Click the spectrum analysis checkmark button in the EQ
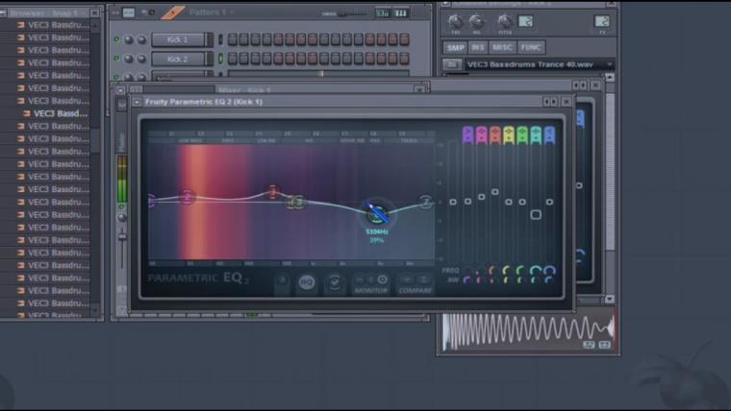 (335, 282)
